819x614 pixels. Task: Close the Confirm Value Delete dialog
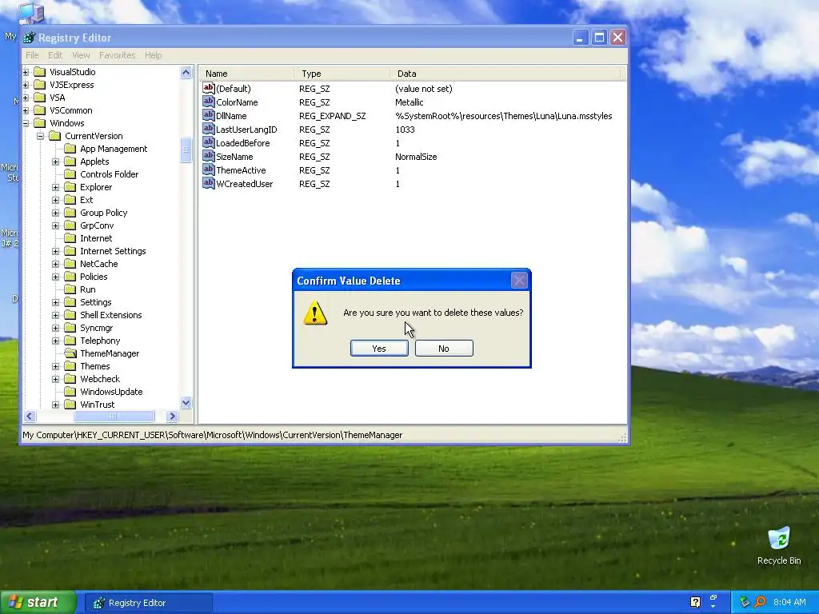coord(519,281)
